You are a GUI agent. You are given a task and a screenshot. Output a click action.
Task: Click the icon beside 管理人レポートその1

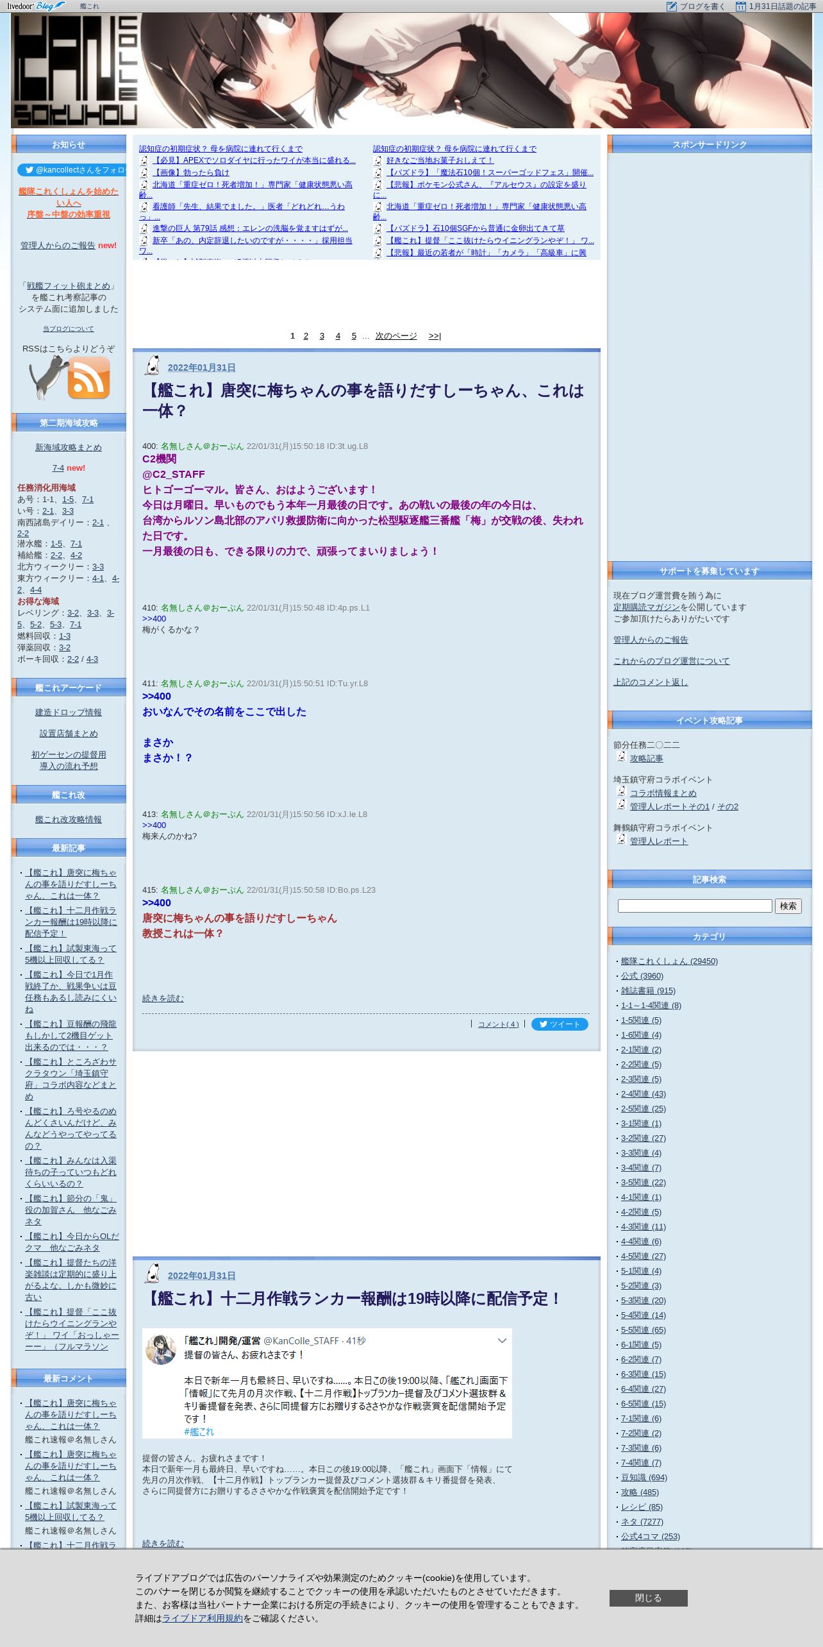620,805
